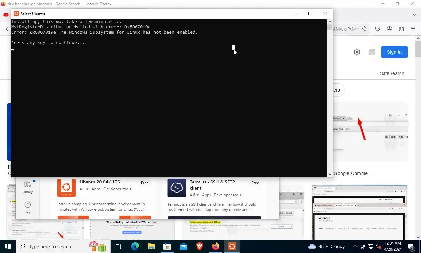Click Free label on Termius card
Screen dimensions: 421x253
(255, 183)
